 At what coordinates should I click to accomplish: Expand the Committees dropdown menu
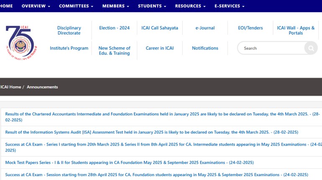point(76,6)
